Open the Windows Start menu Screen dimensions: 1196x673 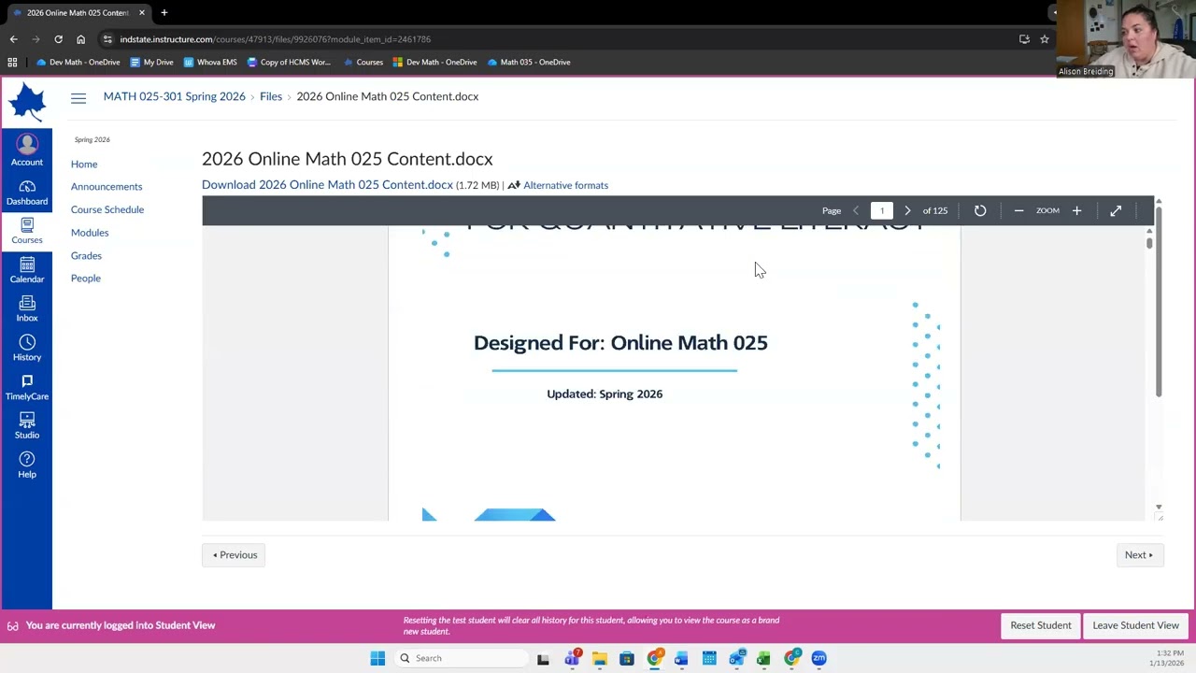377,658
